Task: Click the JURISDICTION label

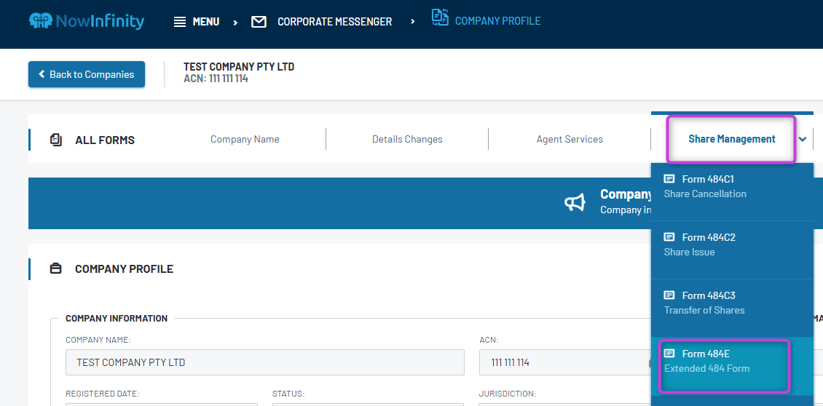Action: [507, 394]
